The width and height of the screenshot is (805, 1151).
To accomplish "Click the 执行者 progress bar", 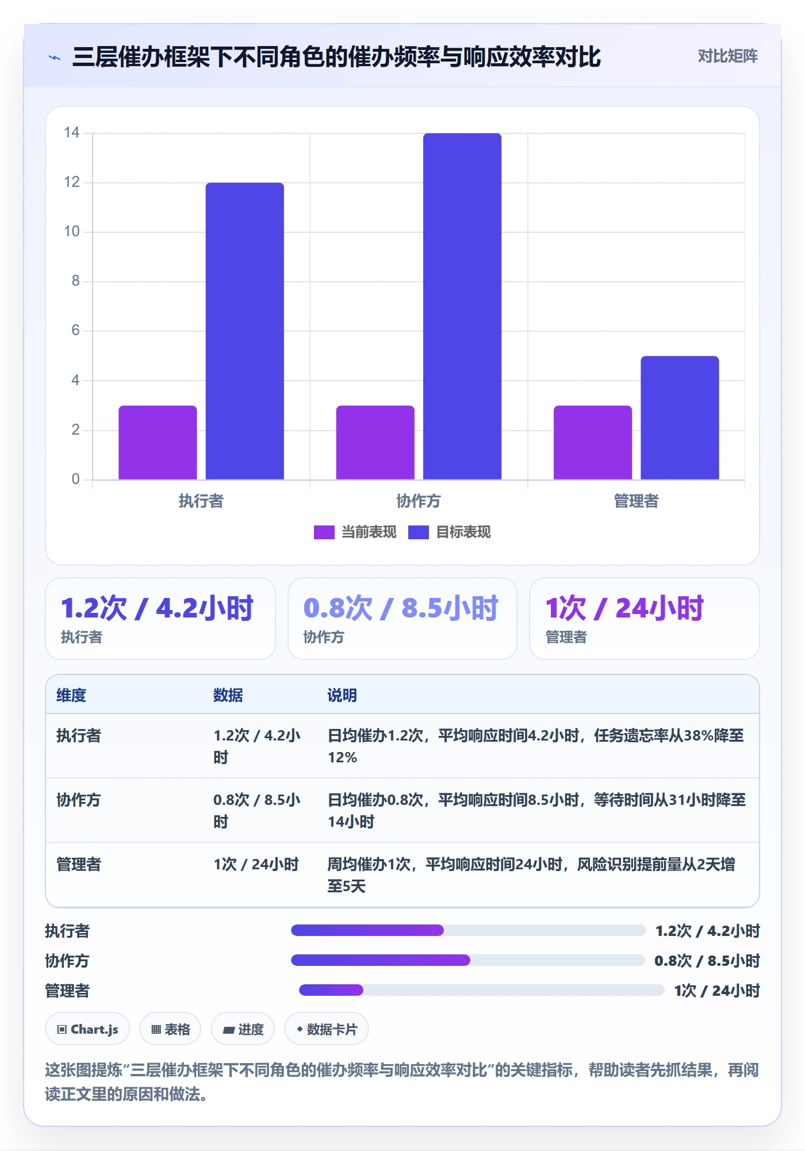I will click(x=468, y=930).
